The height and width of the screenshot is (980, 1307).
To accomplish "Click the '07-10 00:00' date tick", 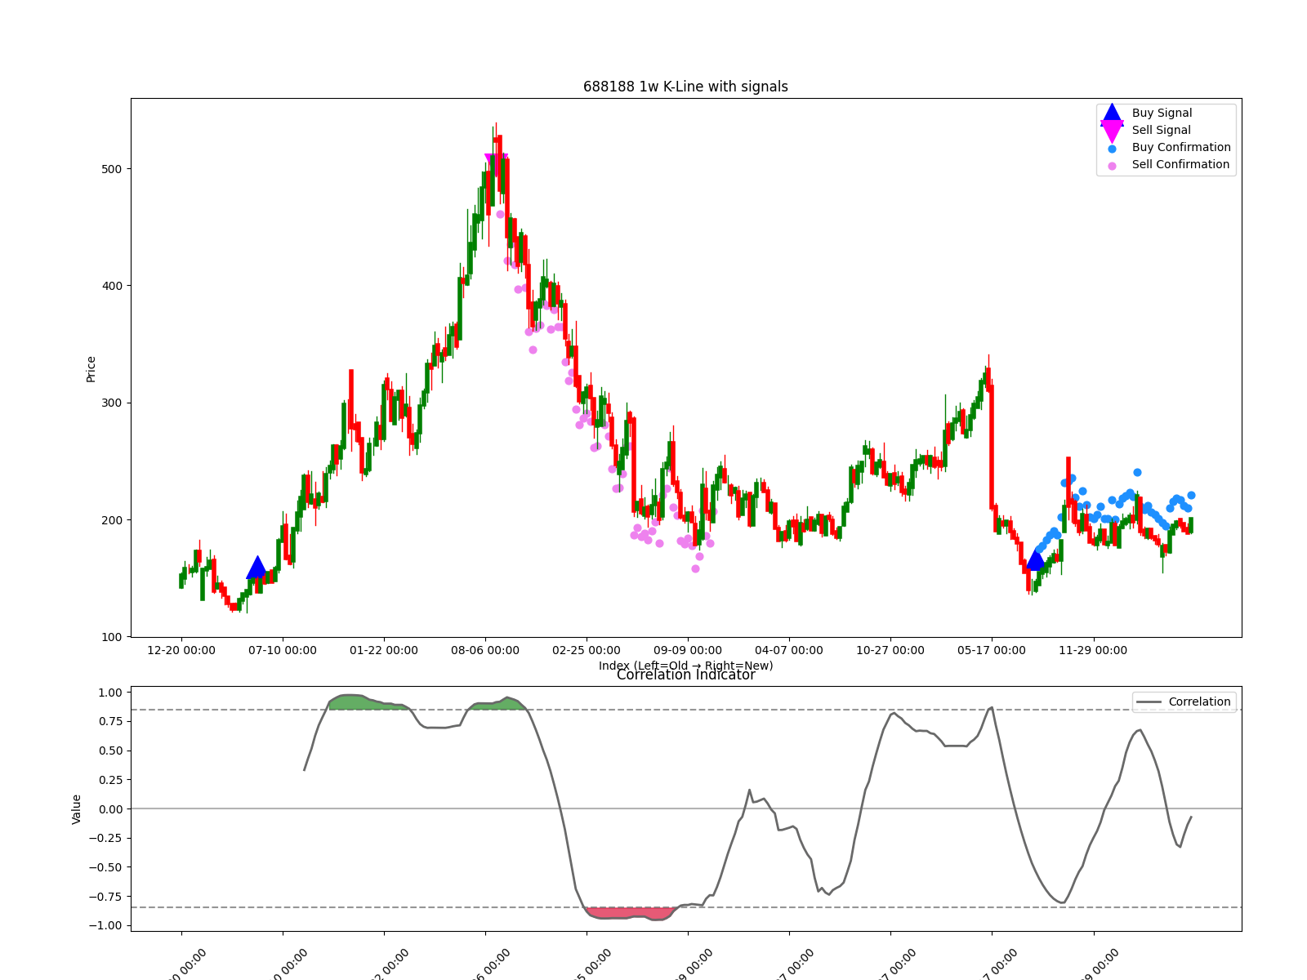I will [x=283, y=650].
